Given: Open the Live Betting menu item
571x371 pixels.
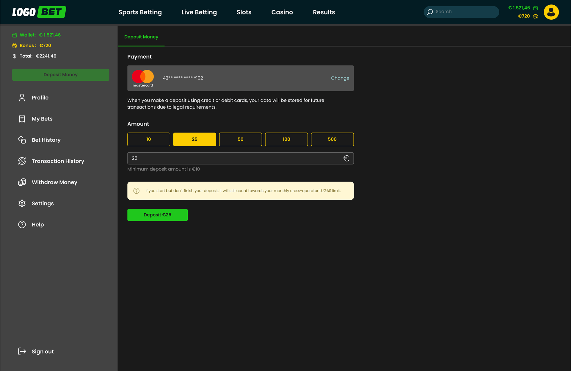Looking at the screenshot, I should coord(199,12).
